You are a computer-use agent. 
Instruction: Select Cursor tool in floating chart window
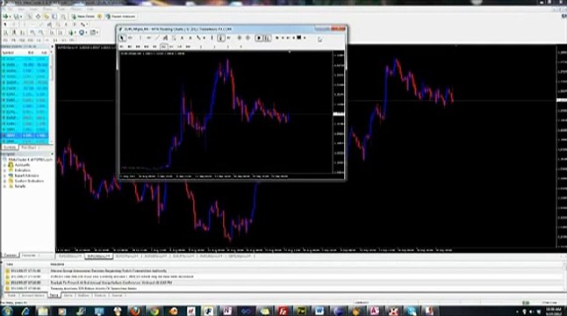122,38
